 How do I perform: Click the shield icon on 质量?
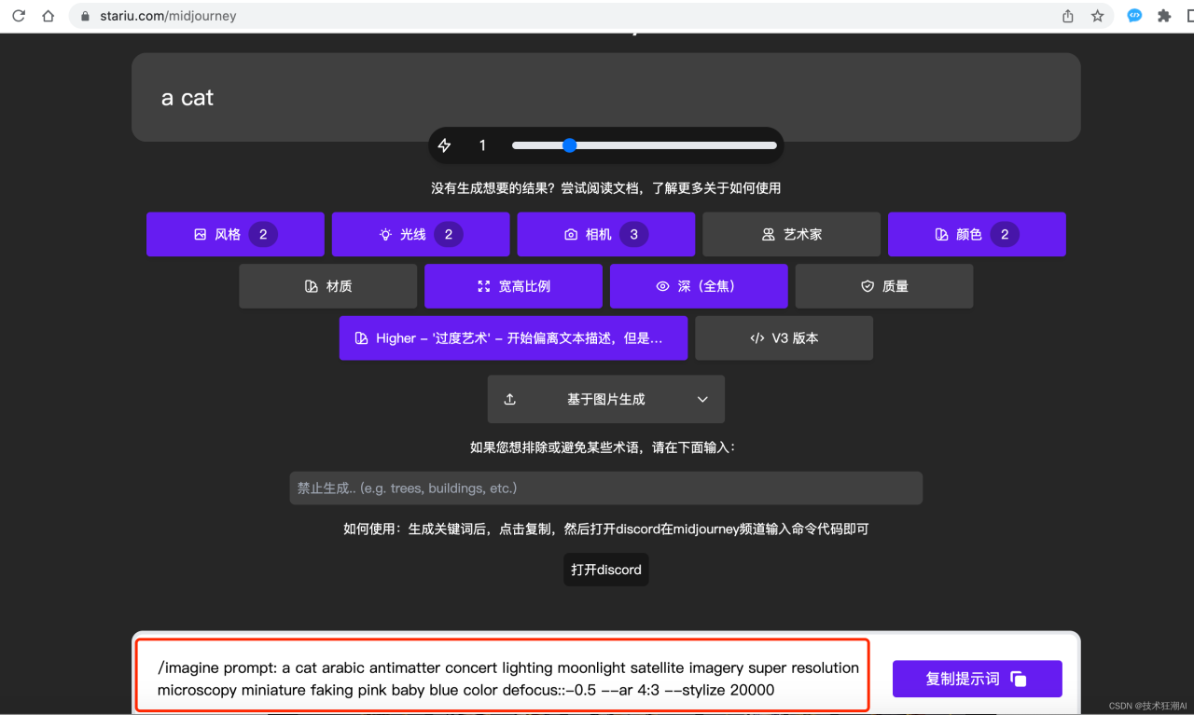click(x=868, y=286)
